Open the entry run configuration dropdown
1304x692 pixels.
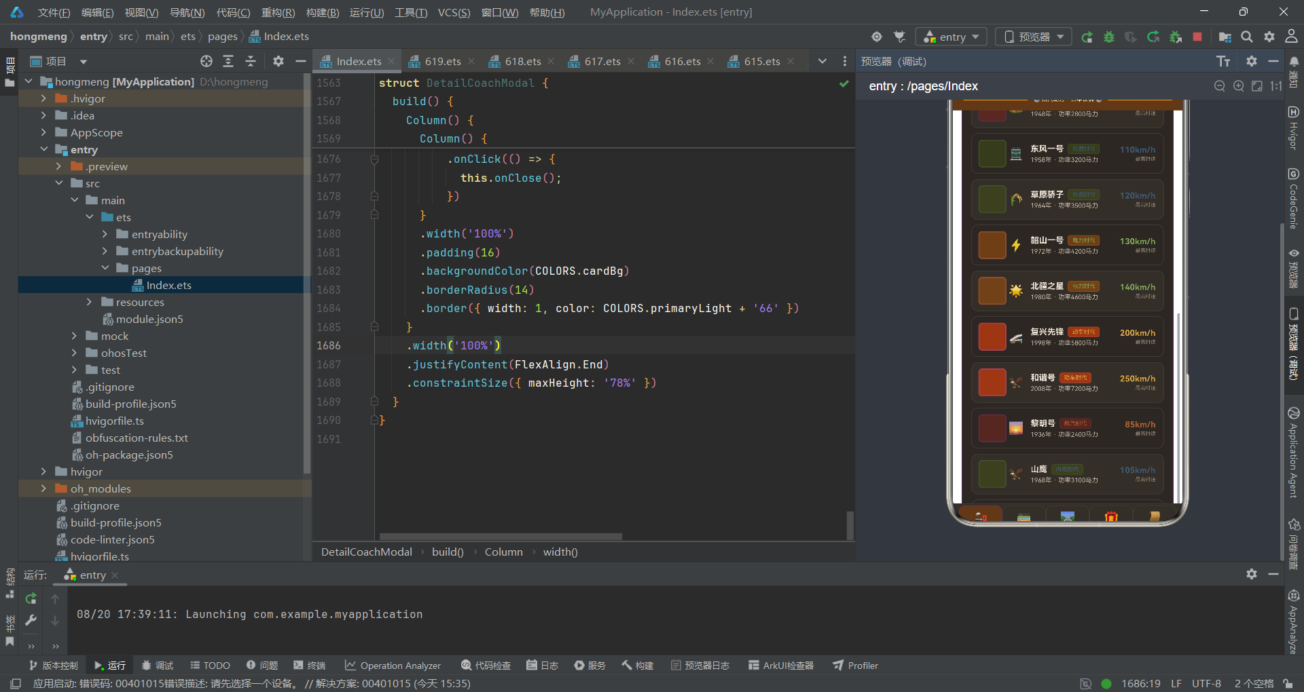pos(952,37)
